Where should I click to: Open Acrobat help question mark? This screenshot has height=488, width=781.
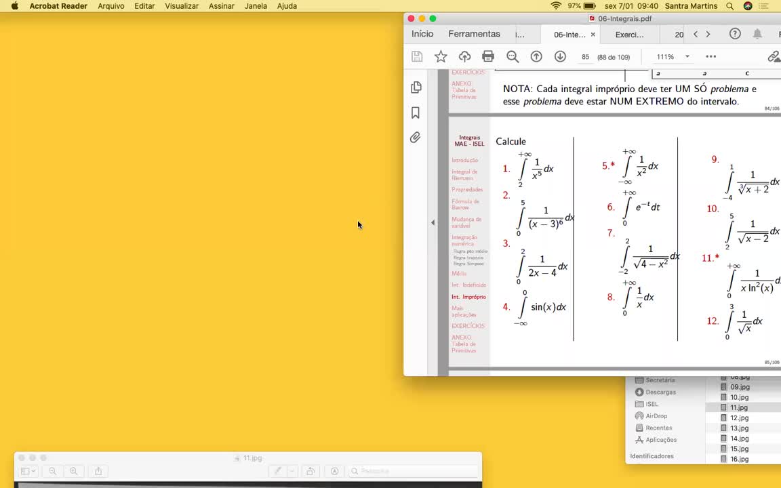click(735, 34)
